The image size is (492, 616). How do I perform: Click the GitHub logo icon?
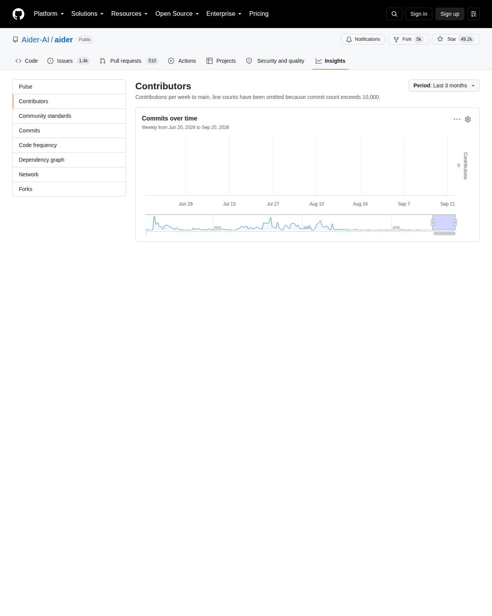click(x=18, y=14)
